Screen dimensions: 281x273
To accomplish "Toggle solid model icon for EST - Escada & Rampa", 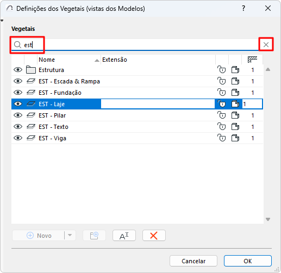I will [235, 81].
